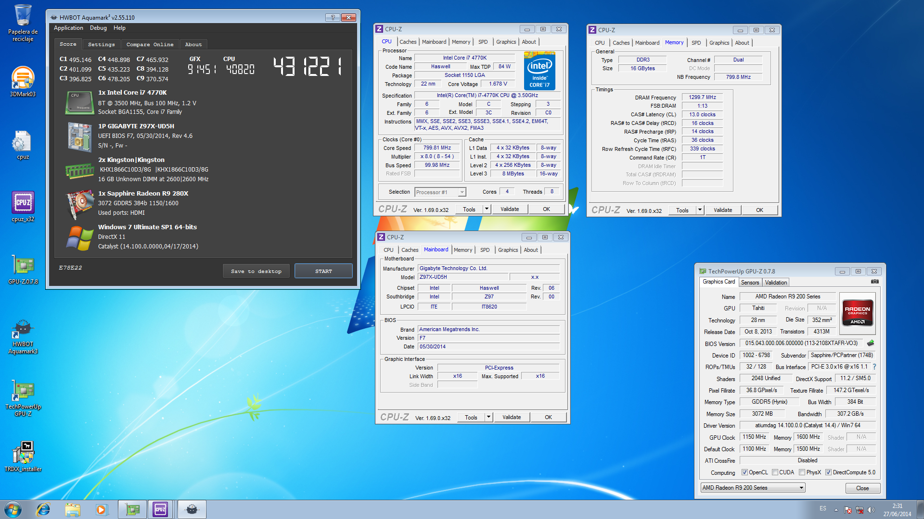Switch to Compare Online tab
Image resolution: width=924 pixels, height=519 pixels.
(x=150, y=44)
